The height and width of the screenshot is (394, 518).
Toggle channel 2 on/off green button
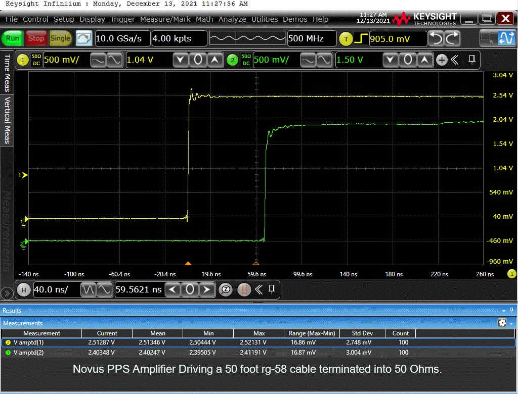[232, 60]
